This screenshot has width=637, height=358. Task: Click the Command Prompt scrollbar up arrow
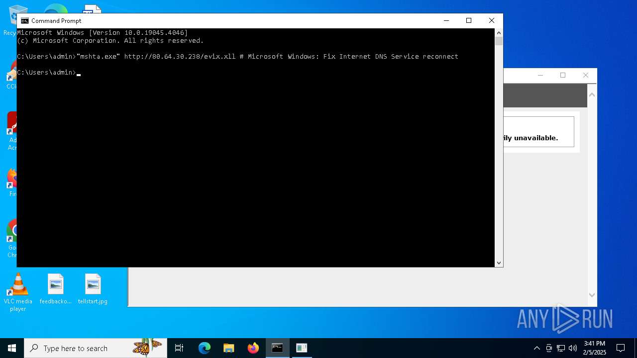click(x=499, y=33)
